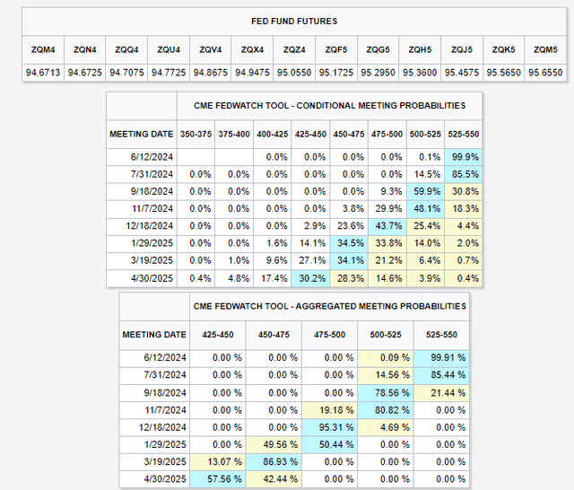Select the 33.8% cell for 1/29/2025
Image resolution: width=574 pixels, height=490 pixels.
tap(387, 243)
